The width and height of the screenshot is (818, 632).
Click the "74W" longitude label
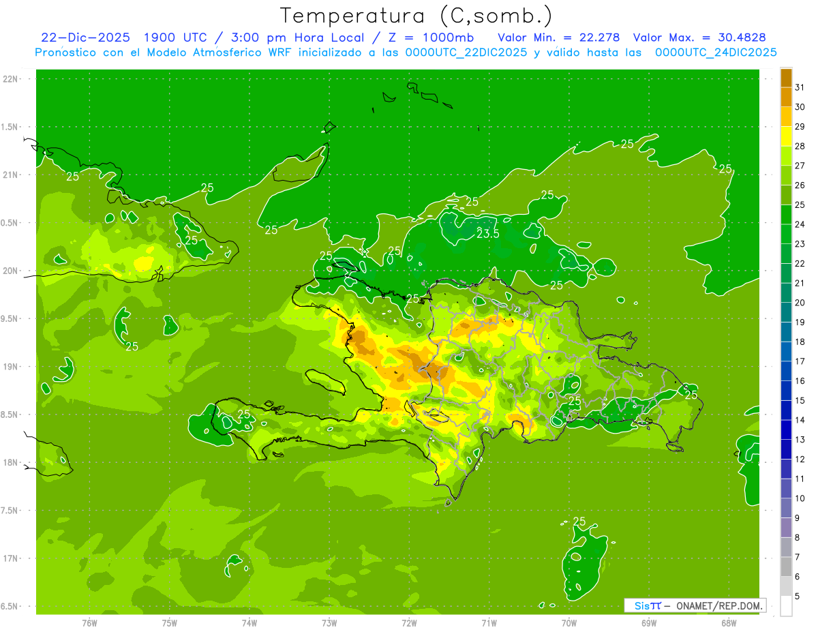pyautogui.click(x=249, y=622)
